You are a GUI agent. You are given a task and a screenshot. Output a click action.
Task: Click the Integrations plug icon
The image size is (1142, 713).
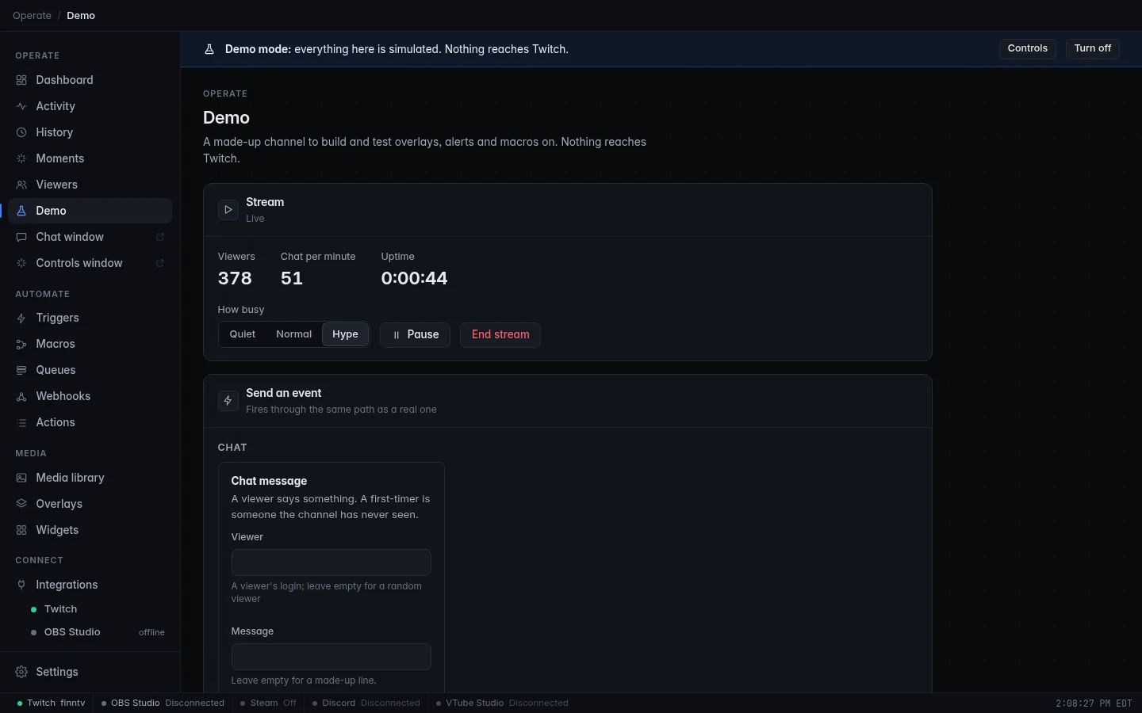point(21,585)
